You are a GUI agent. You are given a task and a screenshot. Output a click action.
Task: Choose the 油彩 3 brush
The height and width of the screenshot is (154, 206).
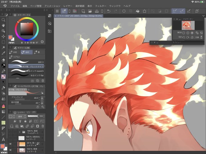(x=26, y=62)
